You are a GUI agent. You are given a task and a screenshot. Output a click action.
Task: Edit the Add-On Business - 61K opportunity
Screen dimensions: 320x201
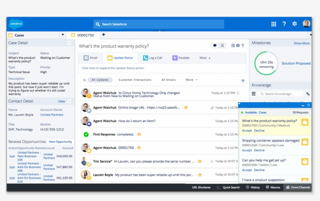12,178
